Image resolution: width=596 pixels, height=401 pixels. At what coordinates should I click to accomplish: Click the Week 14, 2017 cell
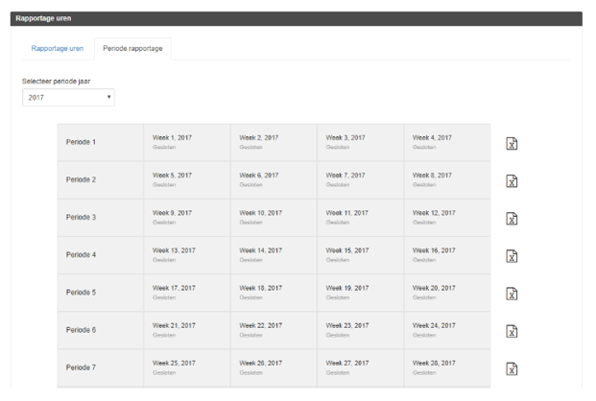pos(274,255)
